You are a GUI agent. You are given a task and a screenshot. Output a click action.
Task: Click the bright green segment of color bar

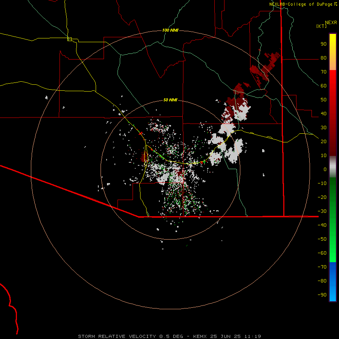coord(333,220)
